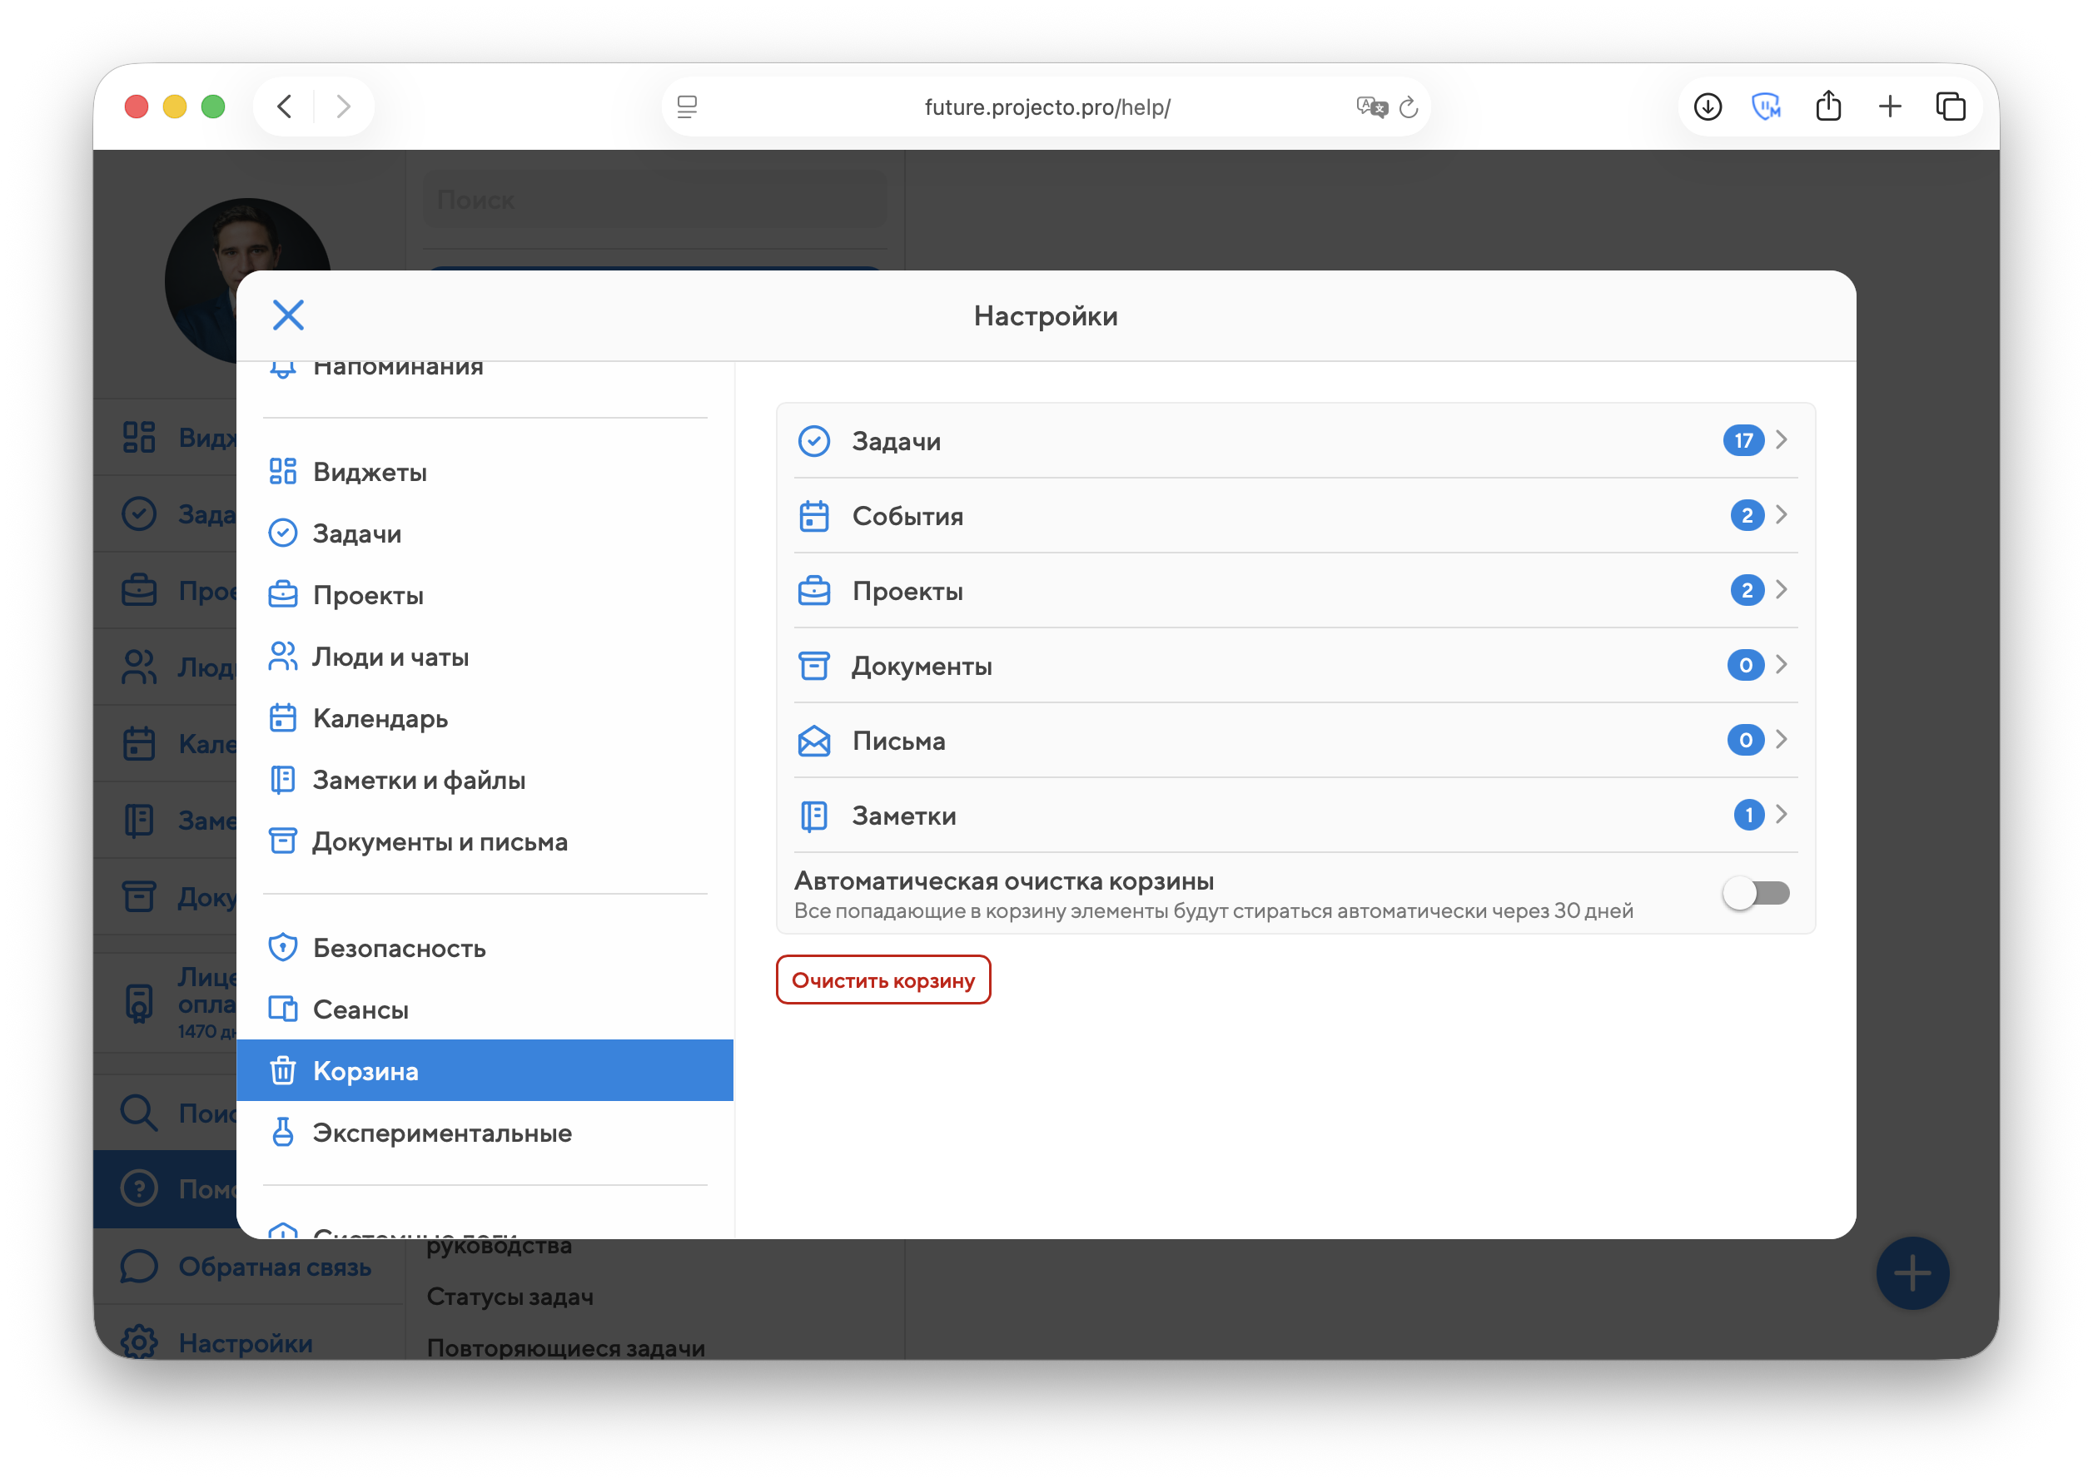Click the browser address bar
This screenshot has width=2093, height=1483.
(1046, 107)
